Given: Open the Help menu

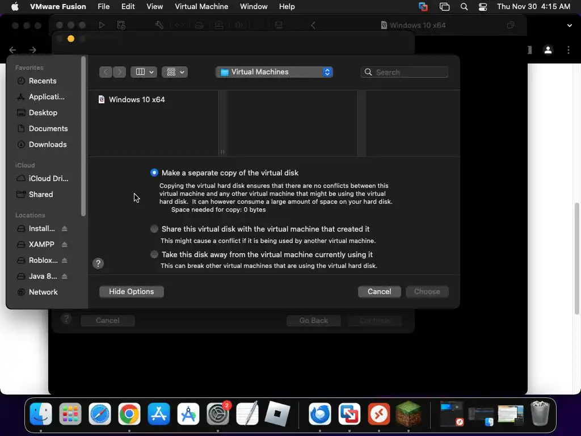Looking at the screenshot, I should tap(287, 6).
